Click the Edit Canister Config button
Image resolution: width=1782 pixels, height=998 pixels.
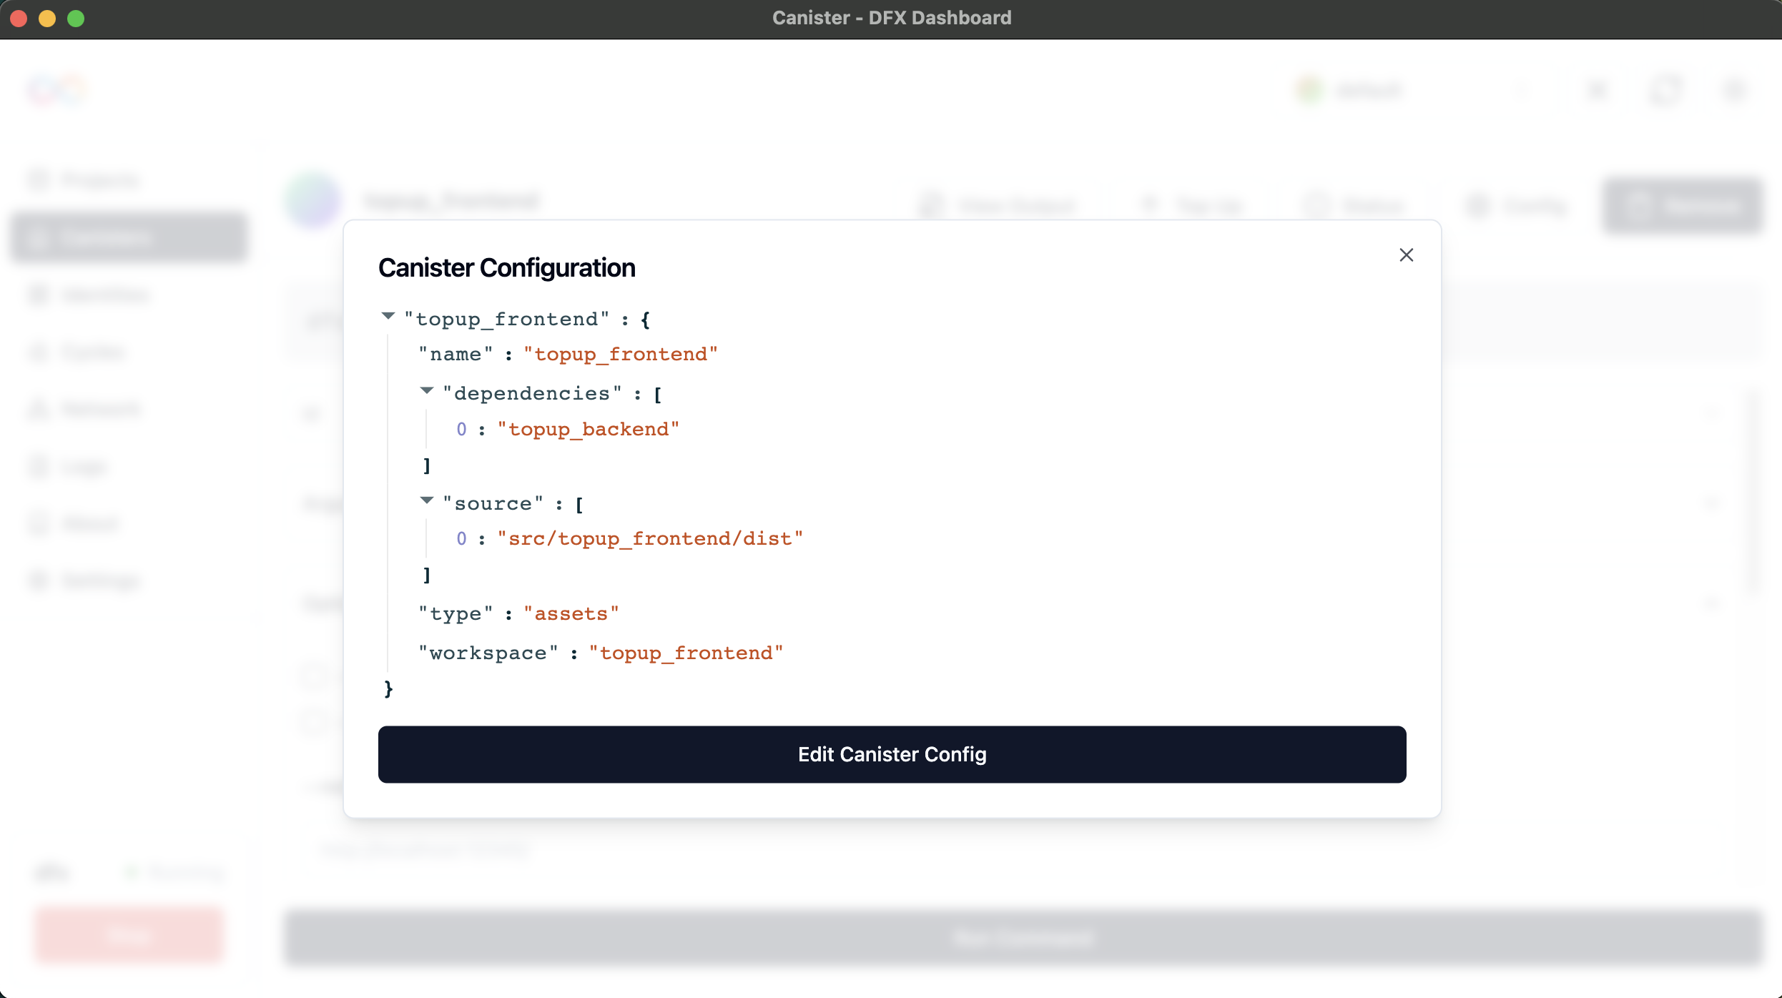[x=892, y=754]
